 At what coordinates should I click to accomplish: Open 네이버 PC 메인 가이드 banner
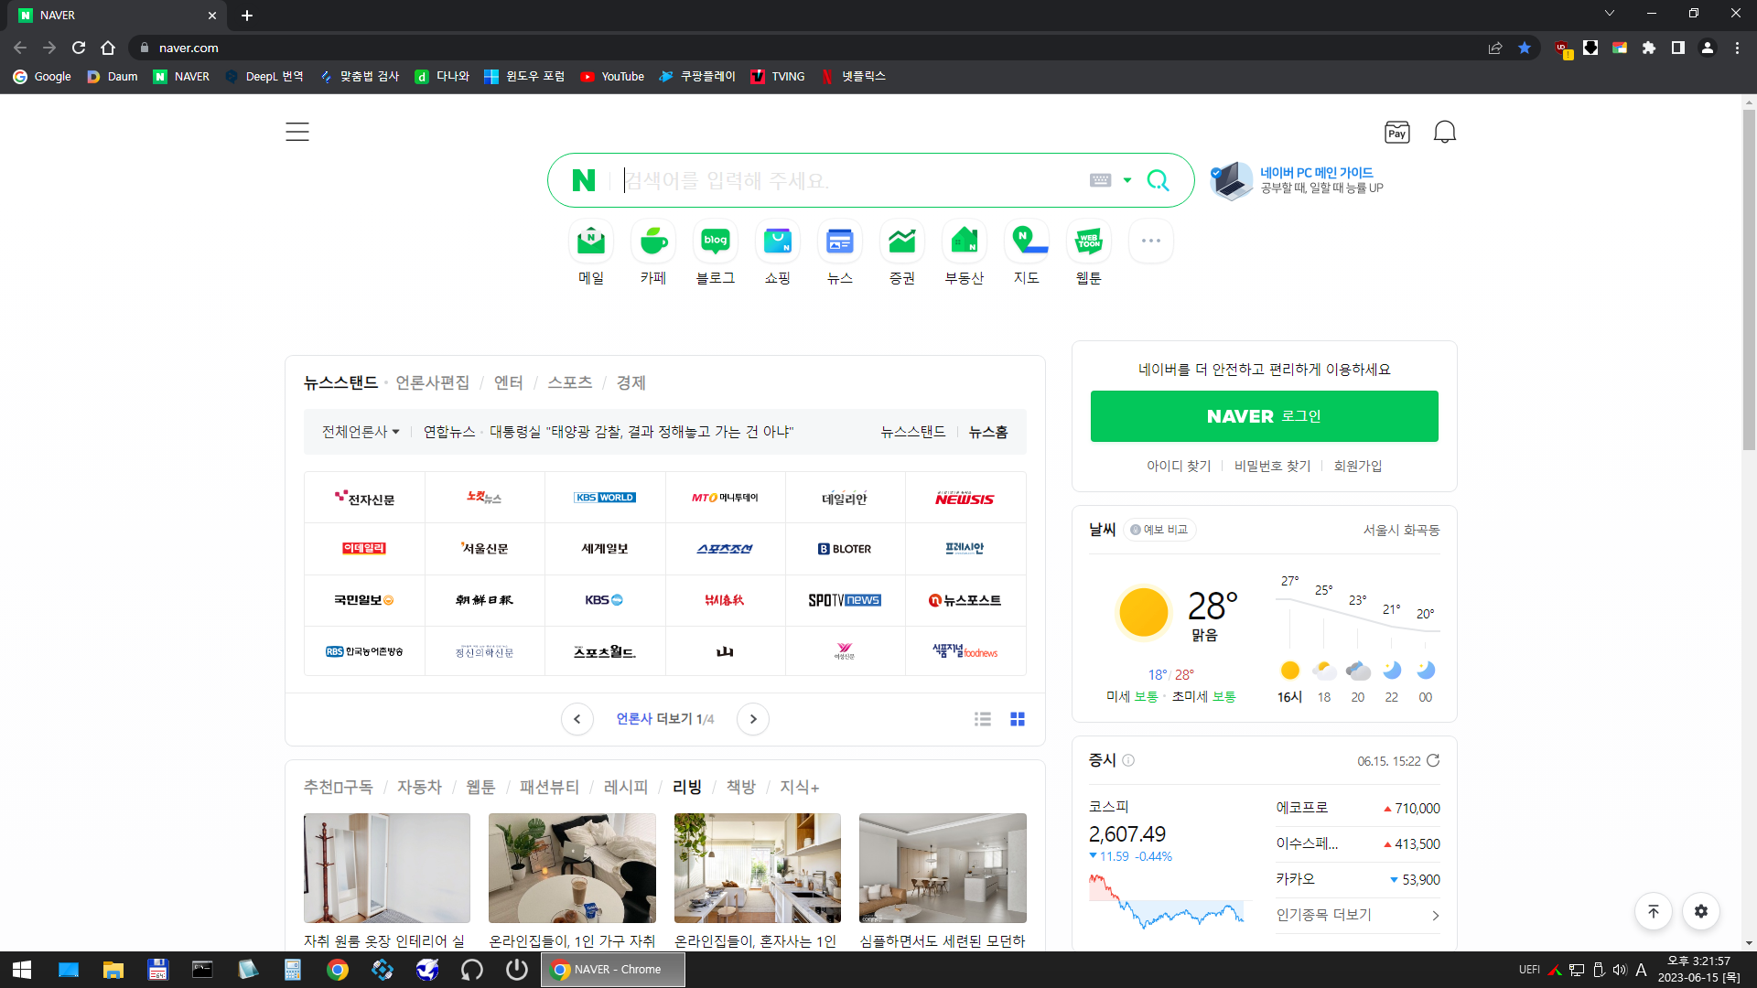pyautogui.click(x=1298, y=179)
